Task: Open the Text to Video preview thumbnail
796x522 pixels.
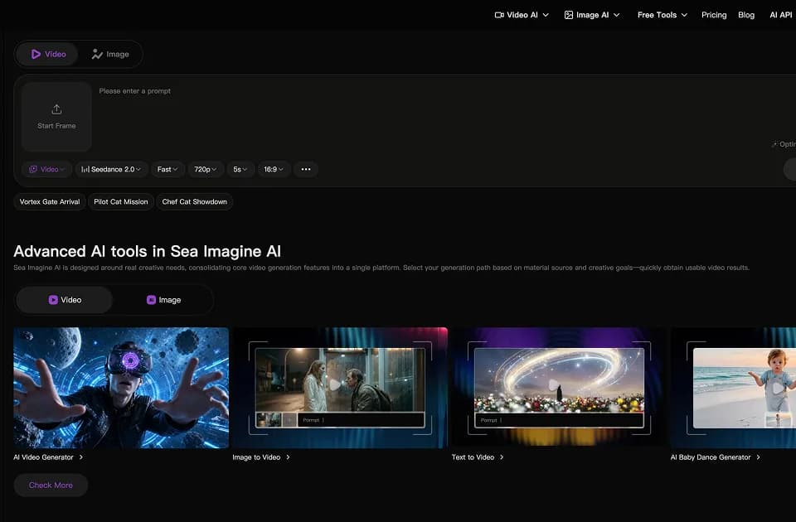Action: 559,388
